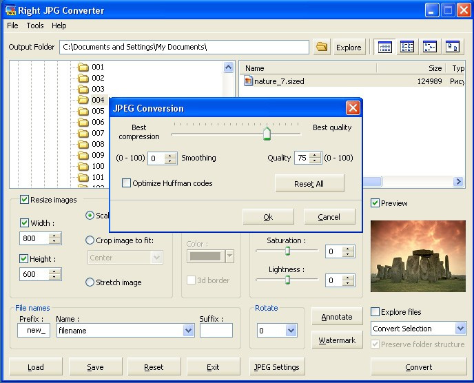Enable Optimize Huffman codes checkbox
Screen dimensions: 474x383
(x=126, y=183)
